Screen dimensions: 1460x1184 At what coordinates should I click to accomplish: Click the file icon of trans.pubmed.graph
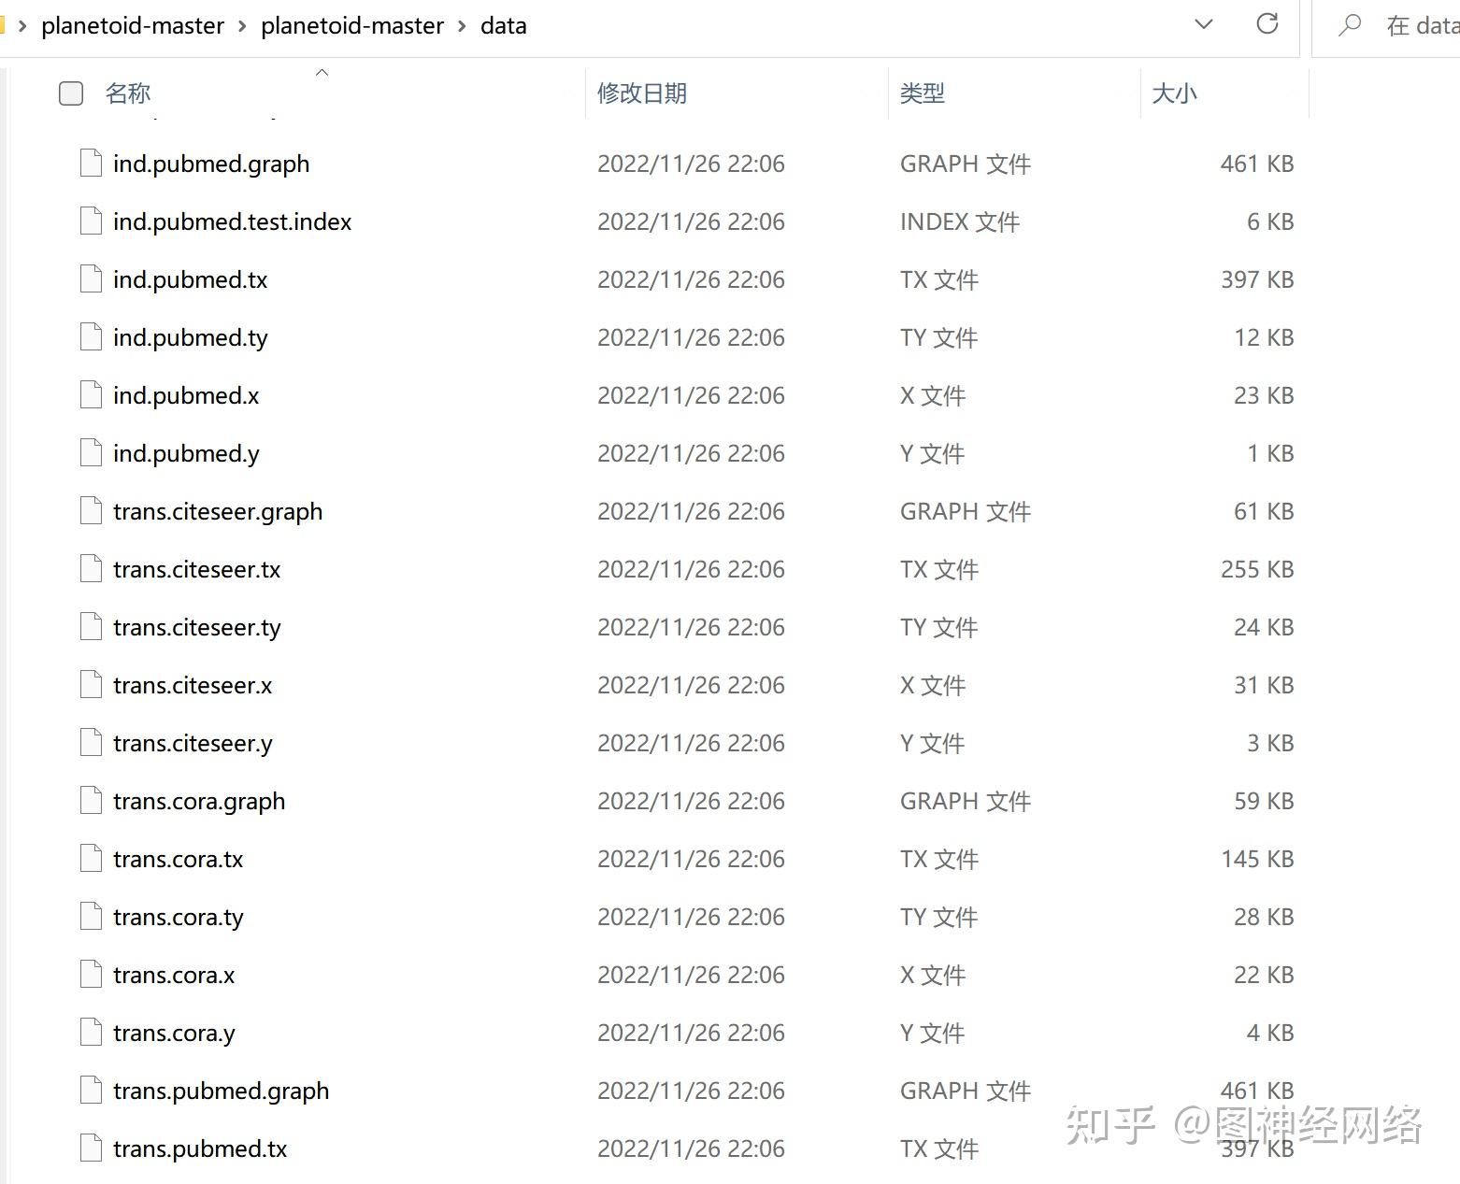91,1091
